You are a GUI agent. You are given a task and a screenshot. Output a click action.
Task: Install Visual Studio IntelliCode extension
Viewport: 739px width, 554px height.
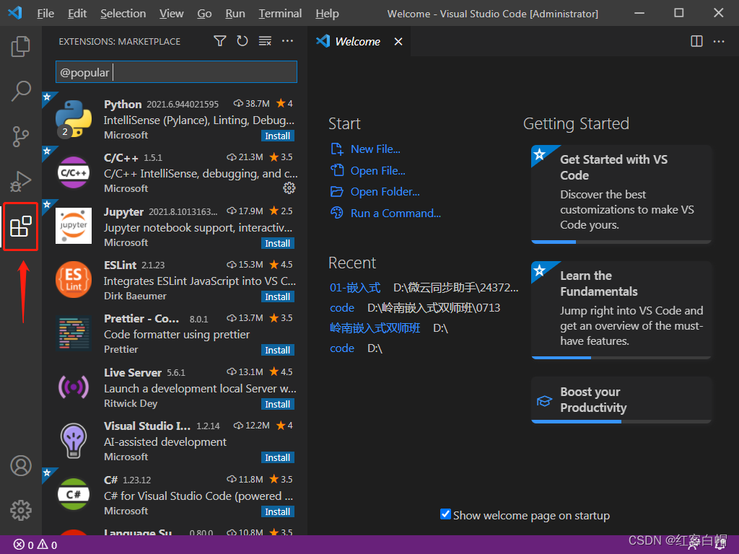coord(278,458)
